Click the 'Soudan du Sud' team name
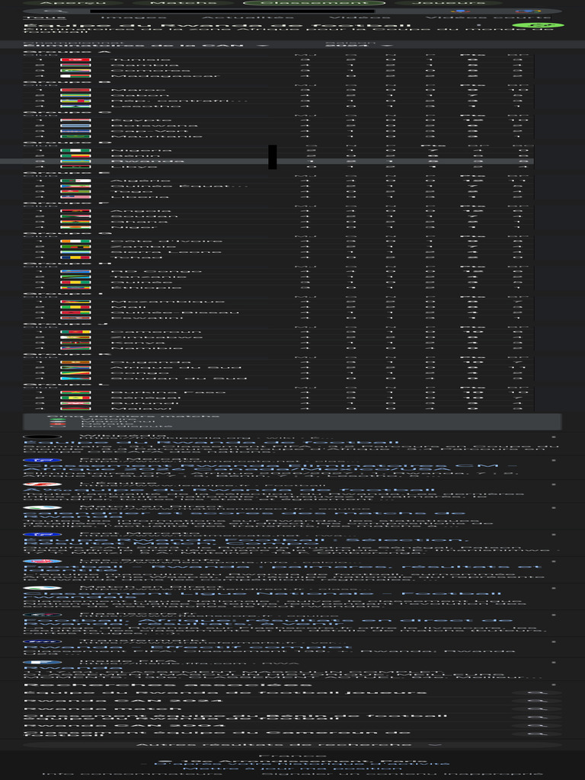585x780 pixels. point(178,378)
